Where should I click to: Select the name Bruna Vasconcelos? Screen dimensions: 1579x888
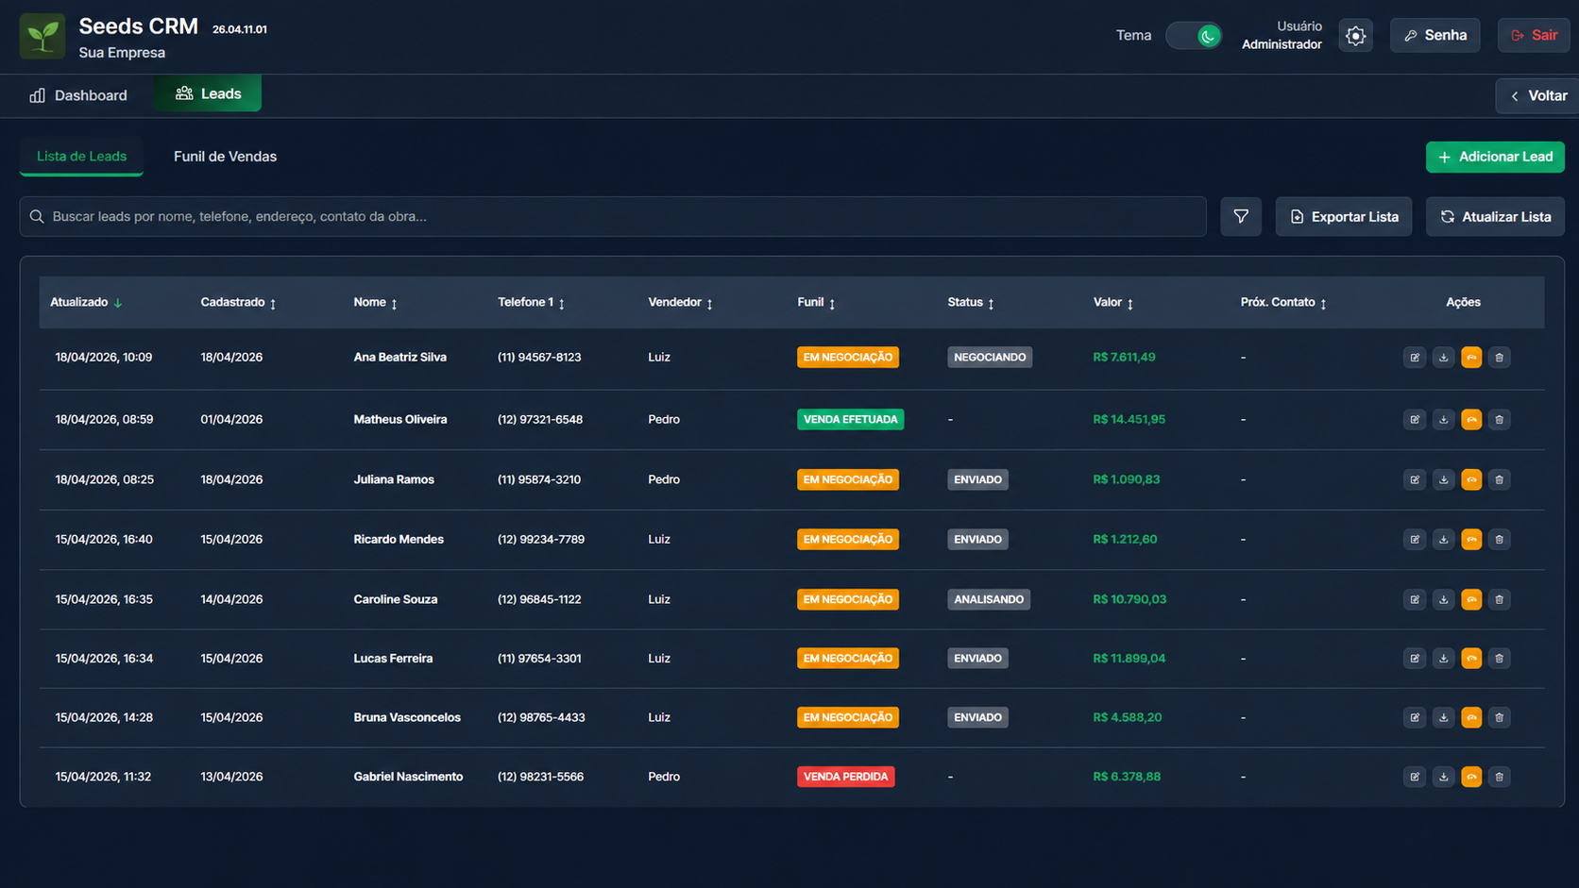(x=407, y=717)
